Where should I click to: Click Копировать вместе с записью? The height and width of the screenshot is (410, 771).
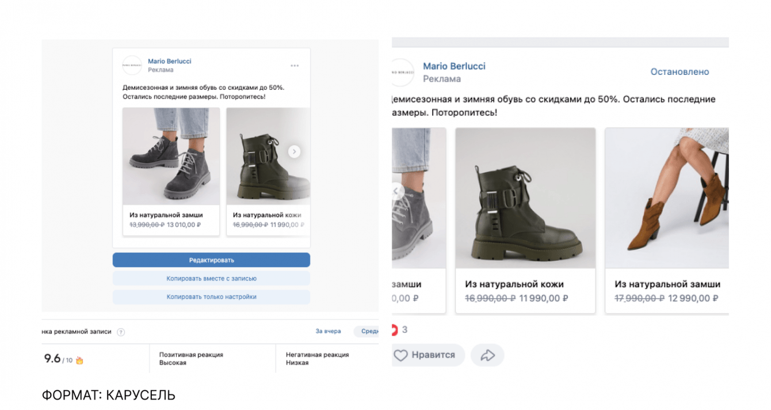(x=211, y=279)
